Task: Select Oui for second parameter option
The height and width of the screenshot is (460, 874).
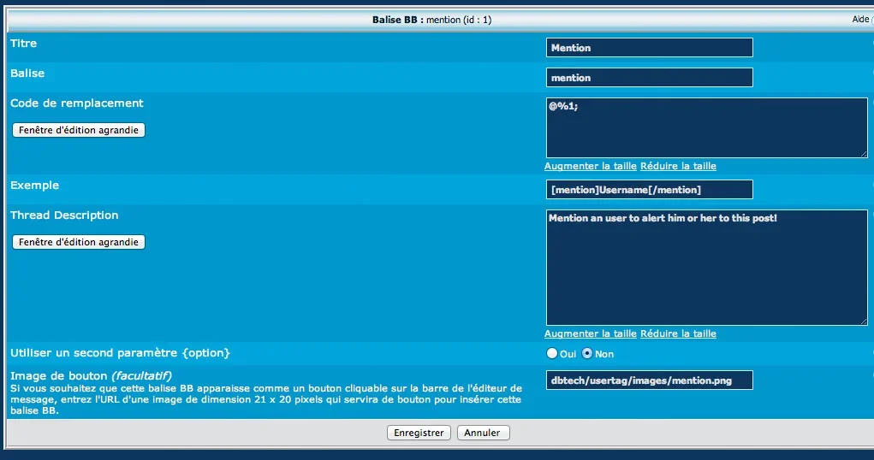Action: (x=552, y=353)
